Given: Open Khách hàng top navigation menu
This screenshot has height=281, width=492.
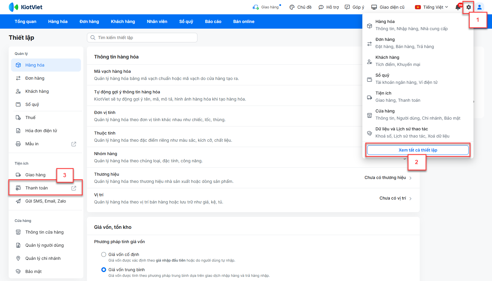Looking at the screenshot, I should (123, 21).
